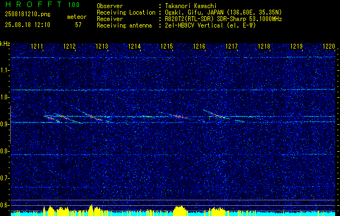The width and height of the screenshot is (340, 216).
Task: Click the R820T2(RTL-SDR) SDR-Sharp receiver text
Action: (x=223, y=19)
